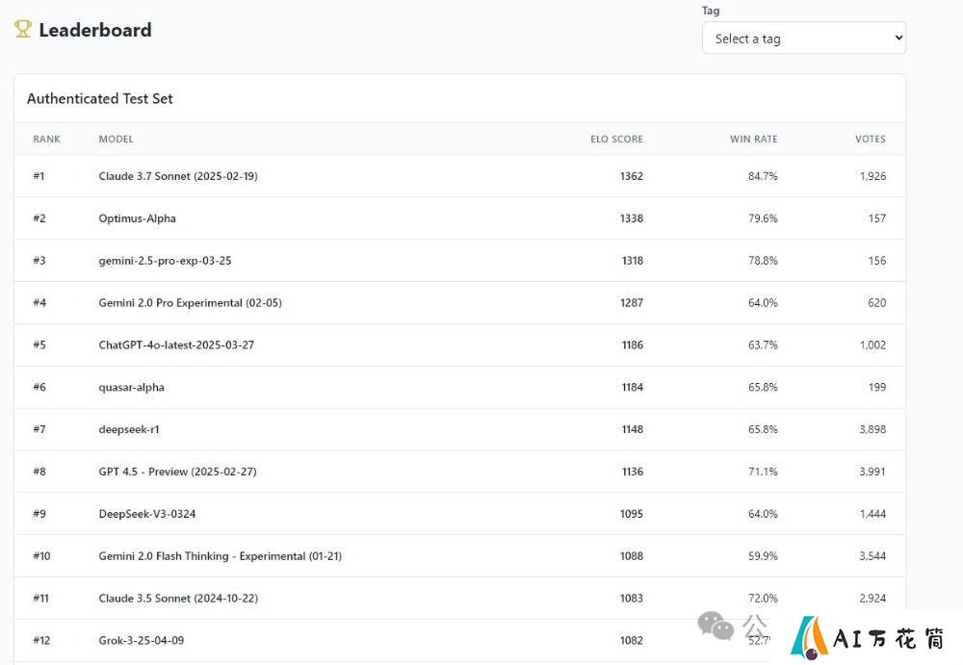This screenshot has width=963, height=665.
Task: Open the Select a tag dropdown
Action: pos(803,38)
